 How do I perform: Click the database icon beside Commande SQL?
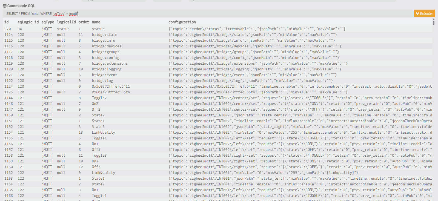coord(5,6)
